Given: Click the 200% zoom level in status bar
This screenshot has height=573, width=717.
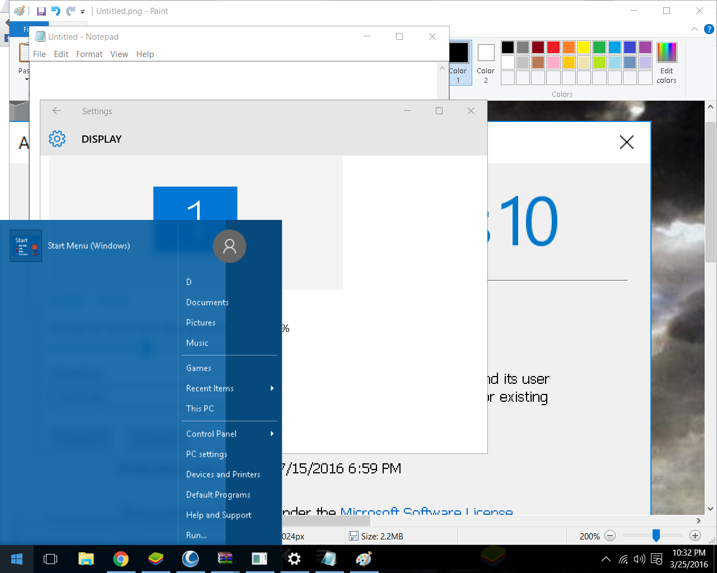Looking at the screenshot, I should 590,536.
